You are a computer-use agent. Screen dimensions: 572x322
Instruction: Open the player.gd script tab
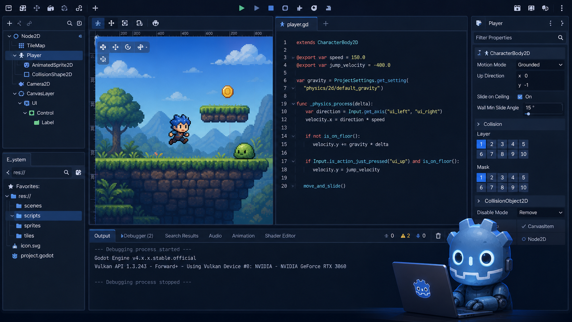(x=296, y=24)
